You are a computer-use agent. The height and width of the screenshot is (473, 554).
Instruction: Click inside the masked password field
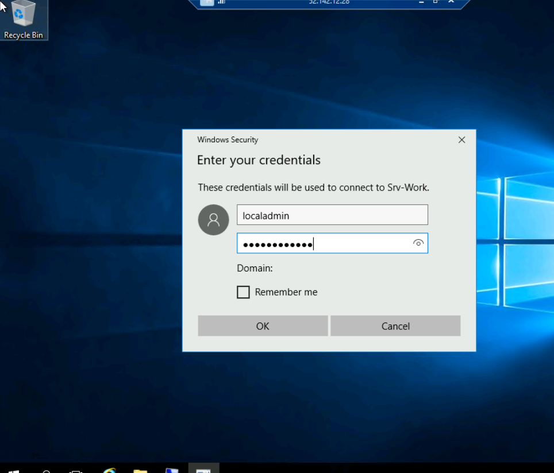pyautogui.click(x=332, y=243)
